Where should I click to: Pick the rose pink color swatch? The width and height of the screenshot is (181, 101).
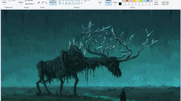click(x=130, y=1)
